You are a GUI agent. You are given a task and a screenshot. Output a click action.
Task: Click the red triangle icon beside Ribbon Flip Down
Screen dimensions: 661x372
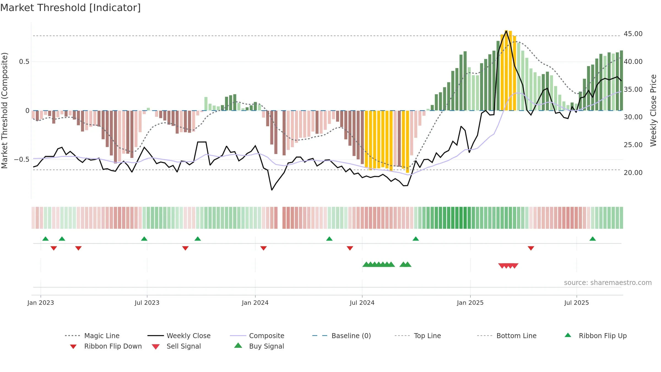click(73, 346)
